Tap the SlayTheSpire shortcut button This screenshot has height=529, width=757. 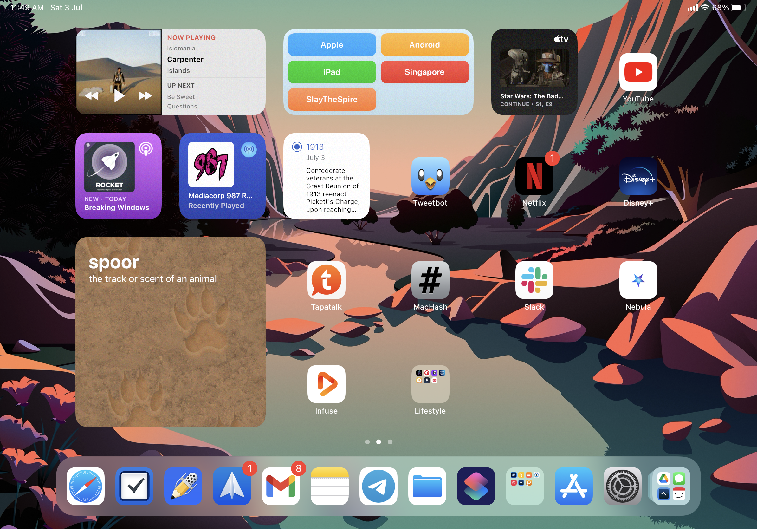click(x=332, y=99)
